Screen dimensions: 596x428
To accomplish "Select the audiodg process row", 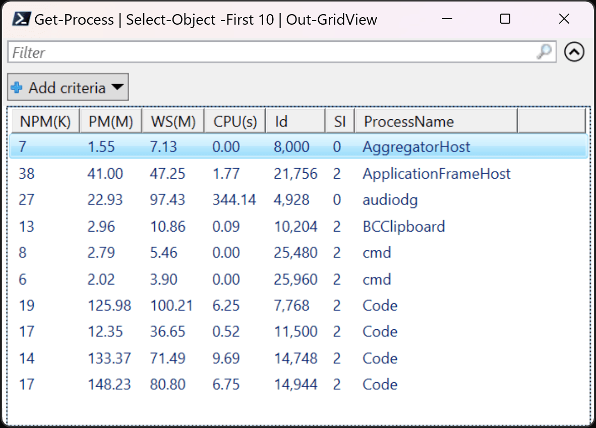I will 299,199.
